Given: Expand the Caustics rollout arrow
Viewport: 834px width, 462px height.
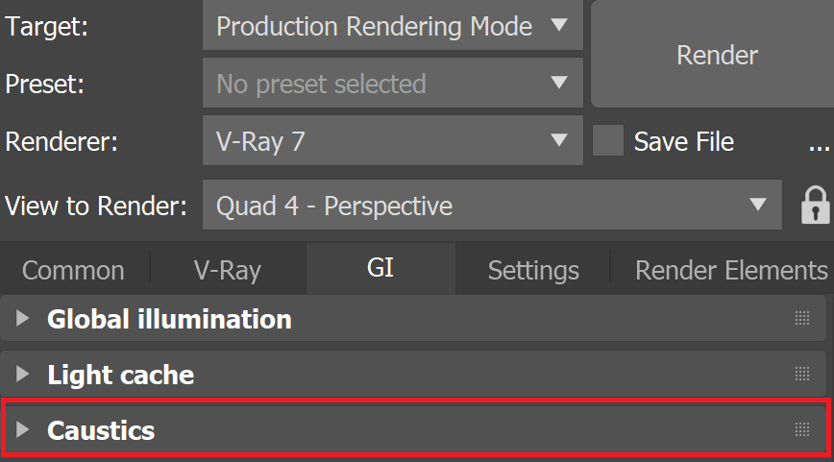Looking at the screenshot, I should [x=22, y=429].
